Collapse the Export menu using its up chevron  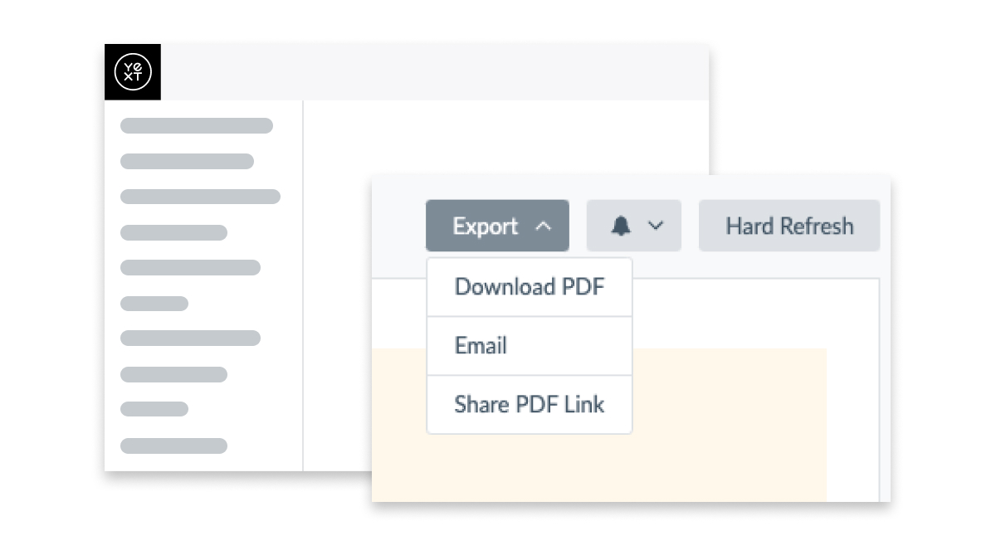544,226
